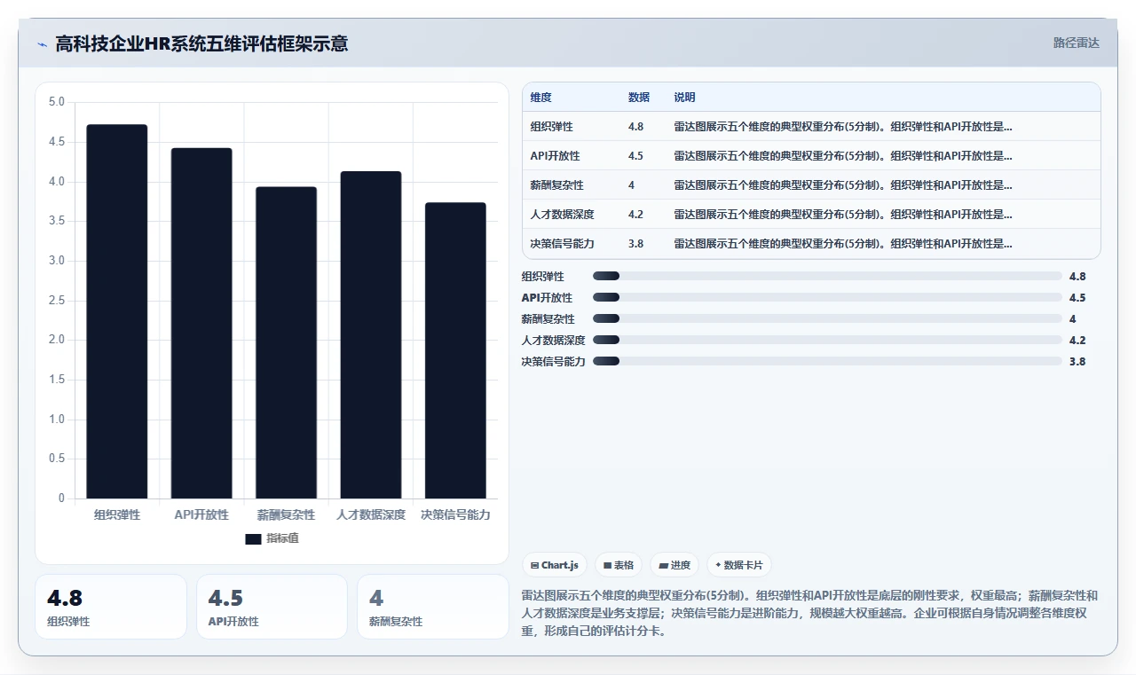
Task: Select the 进度 tag
Action: 674,565
